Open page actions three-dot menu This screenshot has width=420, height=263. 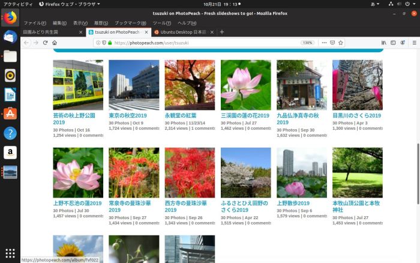(323, 43)
